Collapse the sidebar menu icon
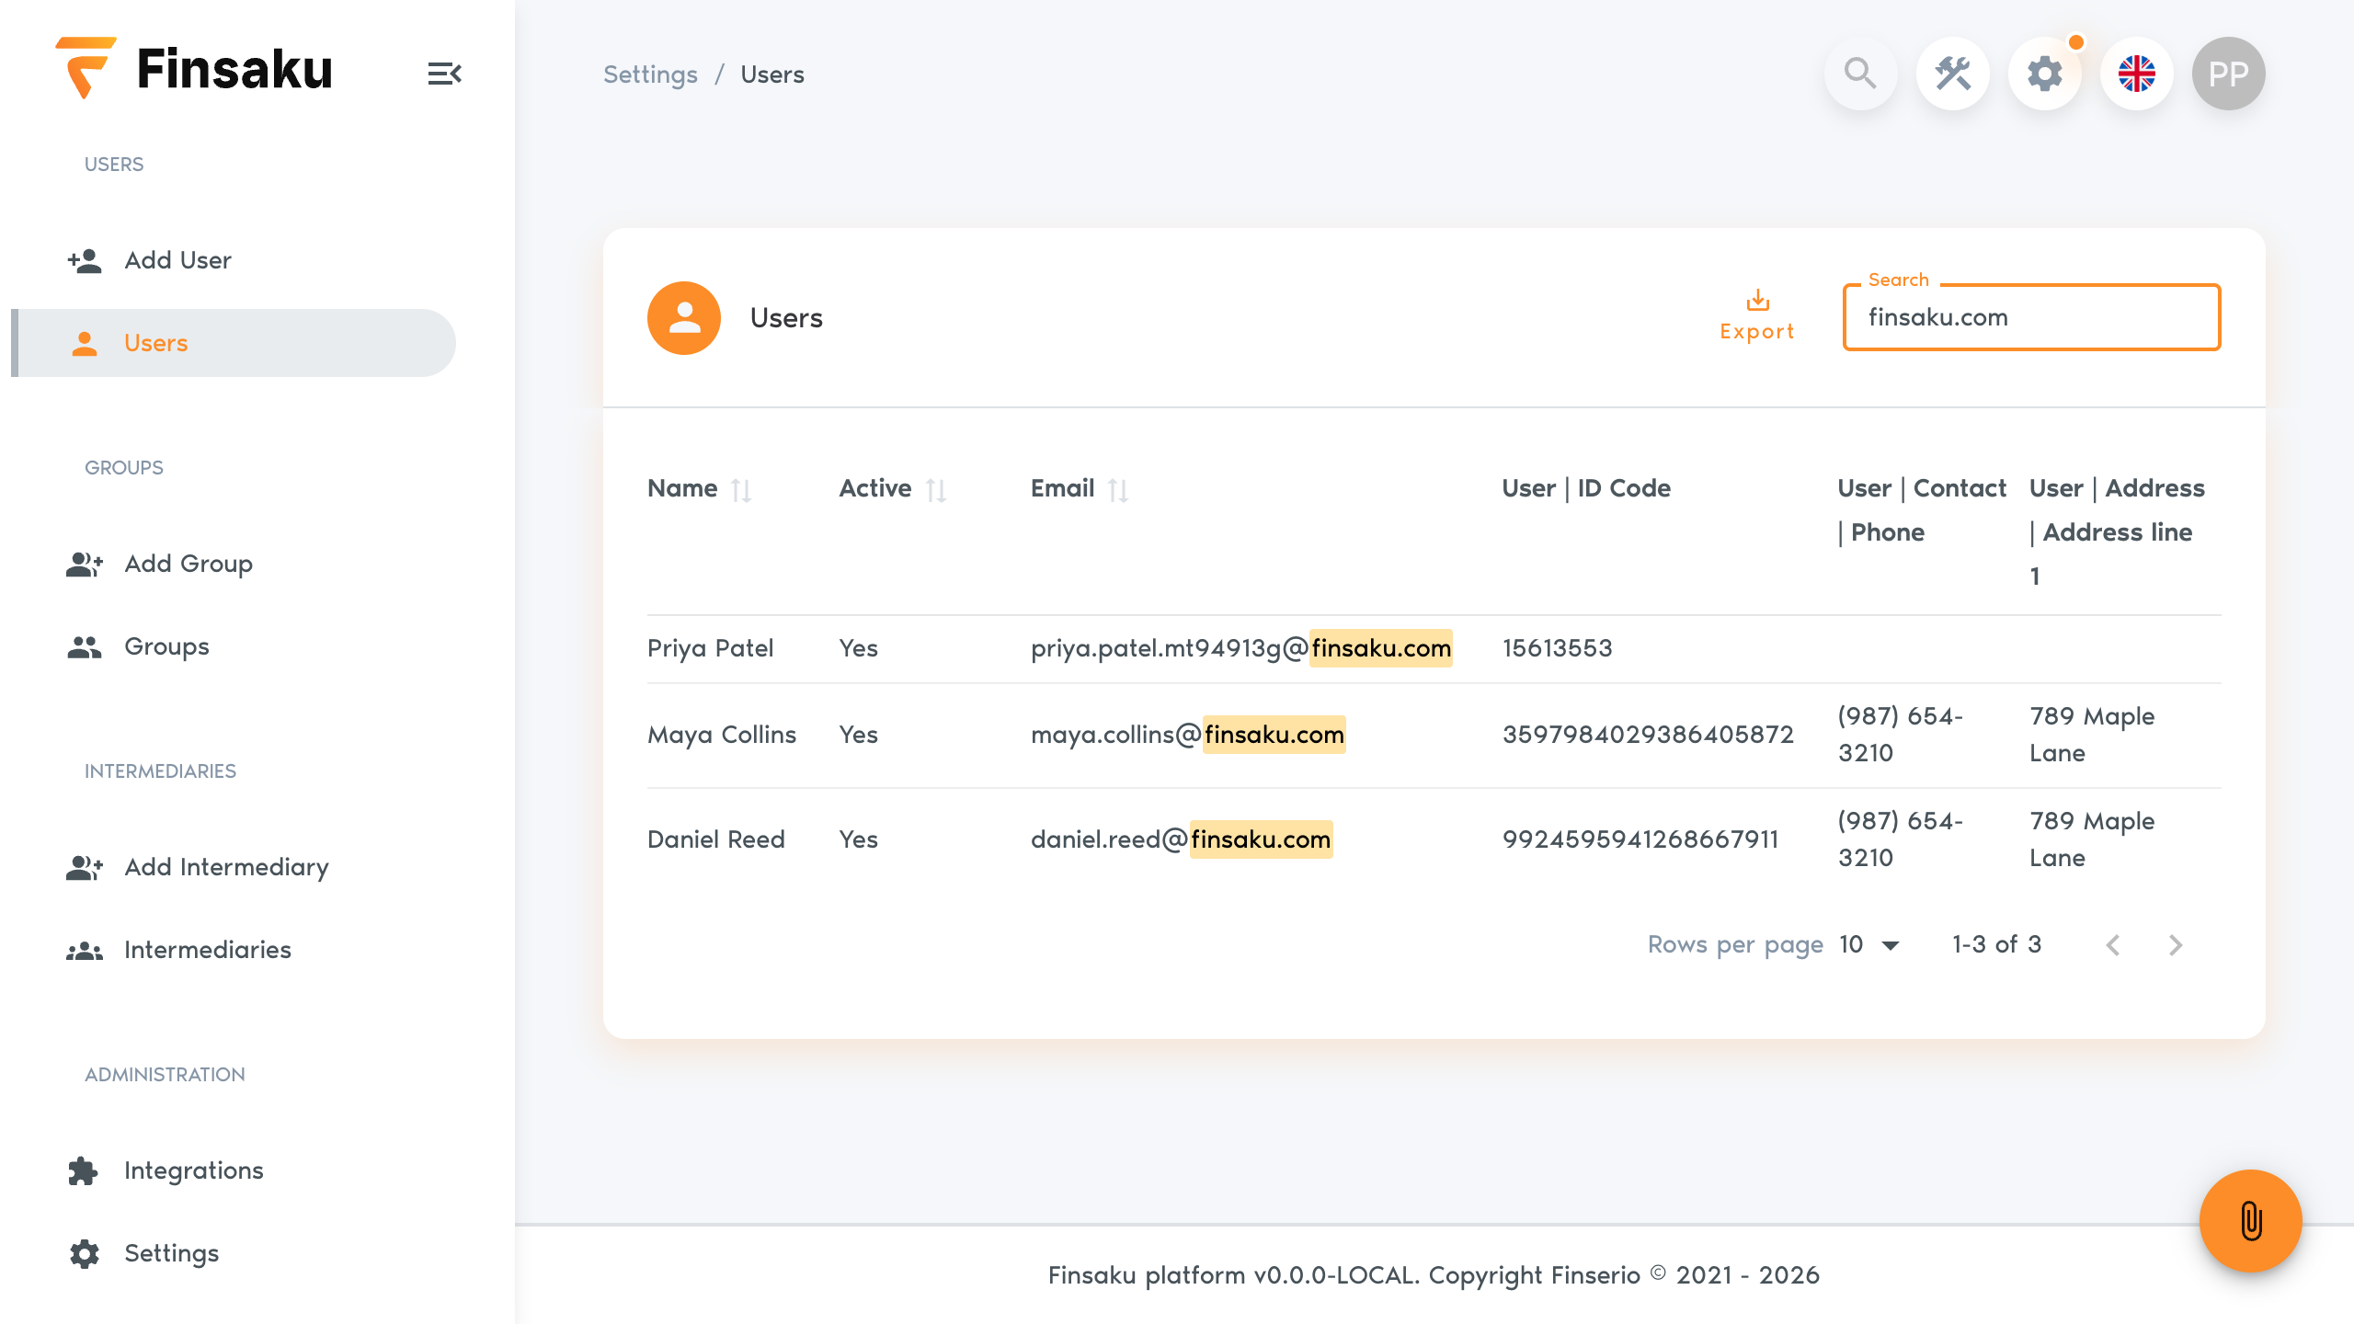 (x=444, y=74)
